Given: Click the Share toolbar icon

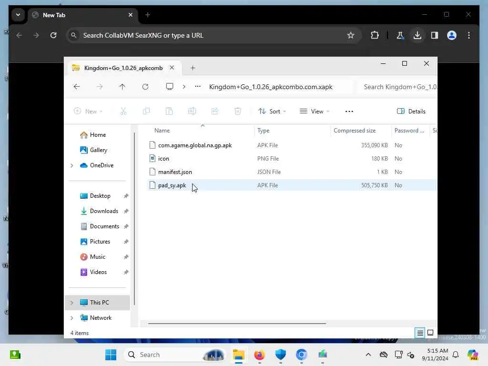Looking at the screenshot, I should 215,111.
